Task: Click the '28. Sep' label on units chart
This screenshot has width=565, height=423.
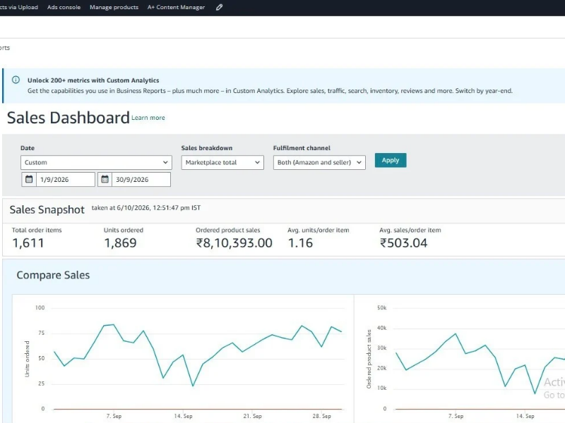Action: (x=321, y=416)
